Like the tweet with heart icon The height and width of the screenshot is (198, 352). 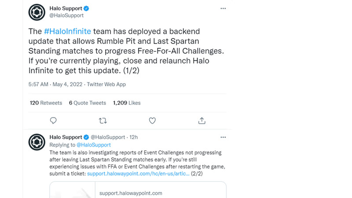pyautogui.click(x=152, y=121)
